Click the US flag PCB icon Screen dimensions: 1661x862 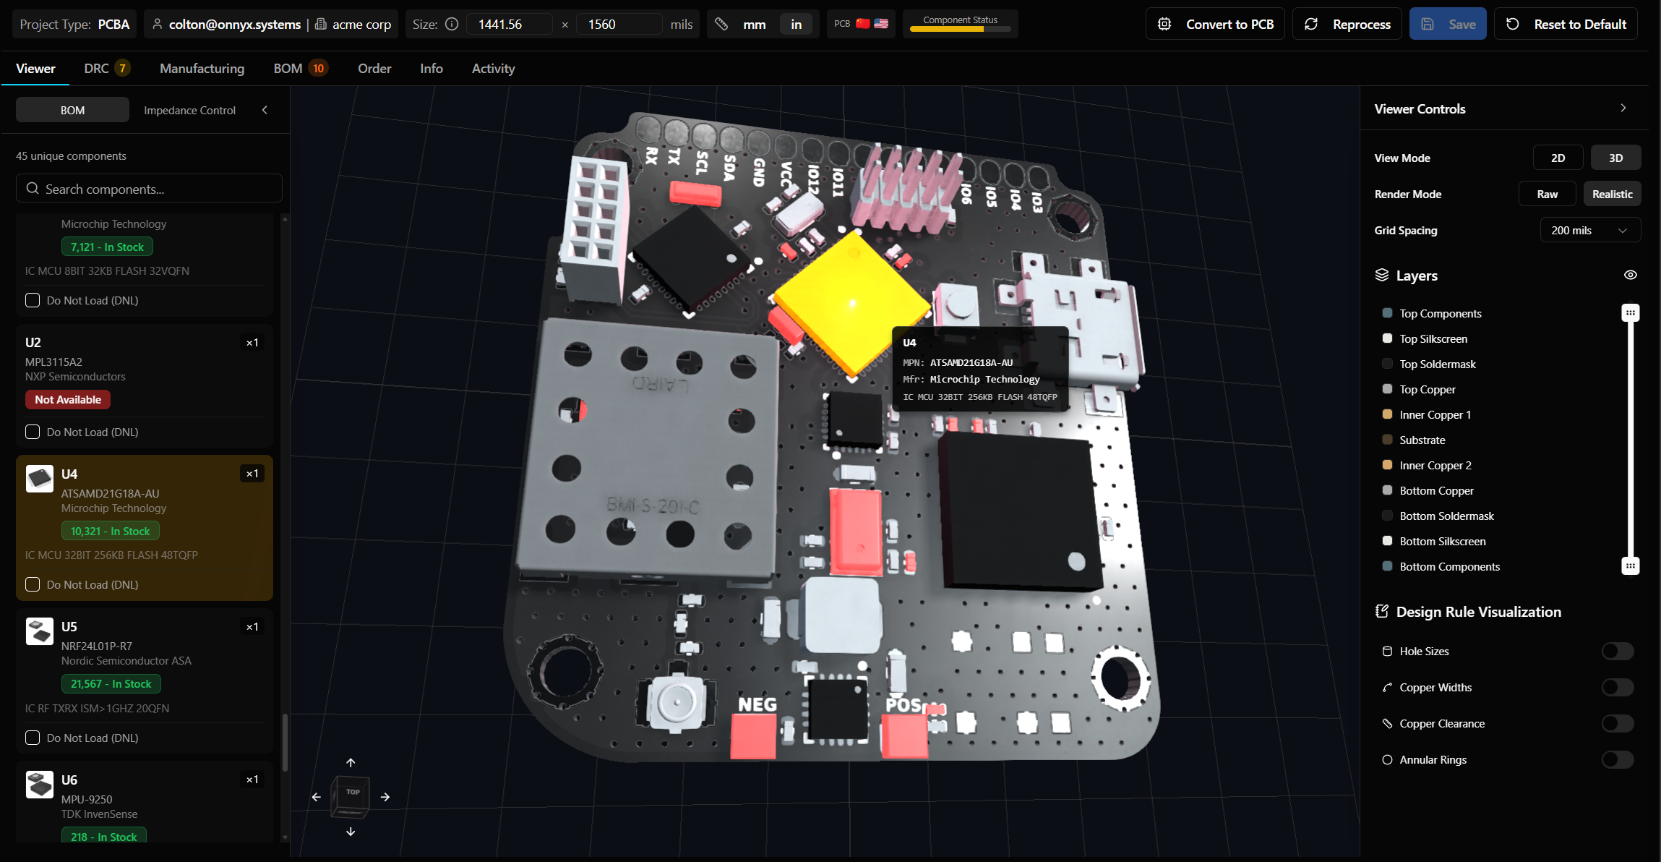(x=880, y=22)
